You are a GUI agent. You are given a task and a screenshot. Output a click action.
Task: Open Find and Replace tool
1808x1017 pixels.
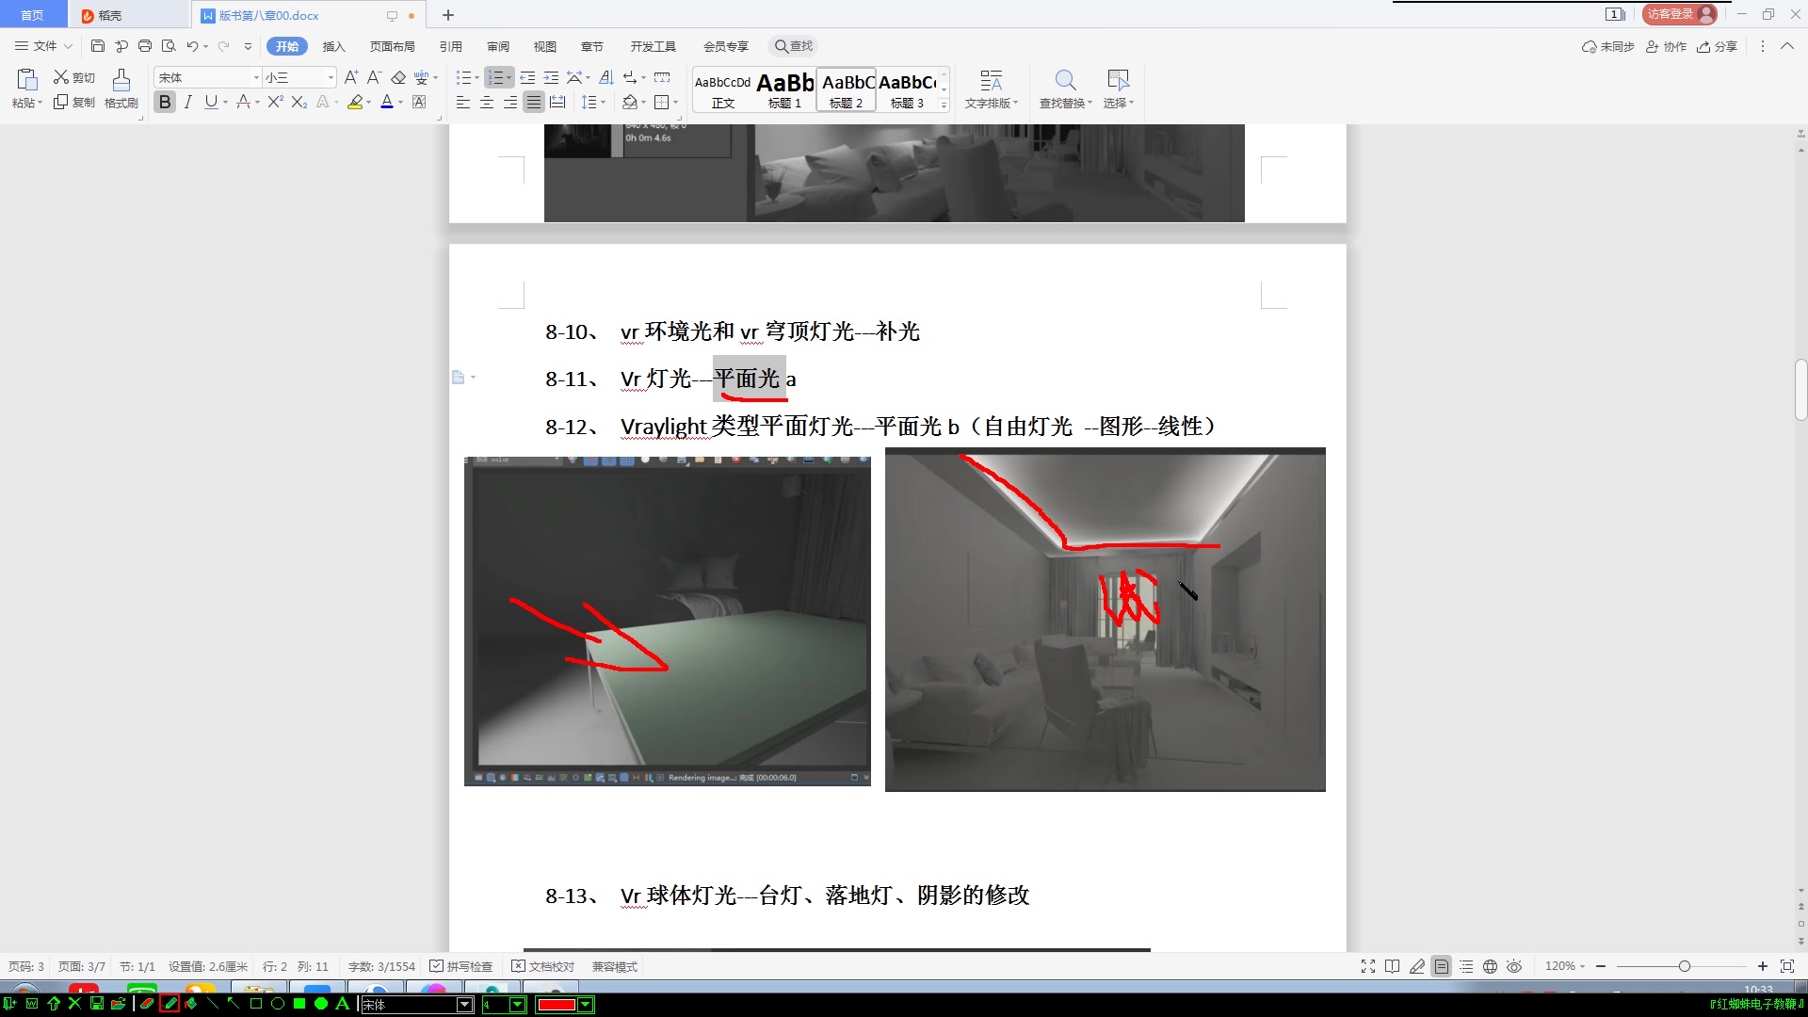[x=1065, y=89]
